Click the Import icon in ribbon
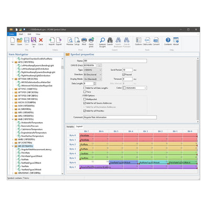Viewport: 207px width, 207px height. tap(51, 42)
